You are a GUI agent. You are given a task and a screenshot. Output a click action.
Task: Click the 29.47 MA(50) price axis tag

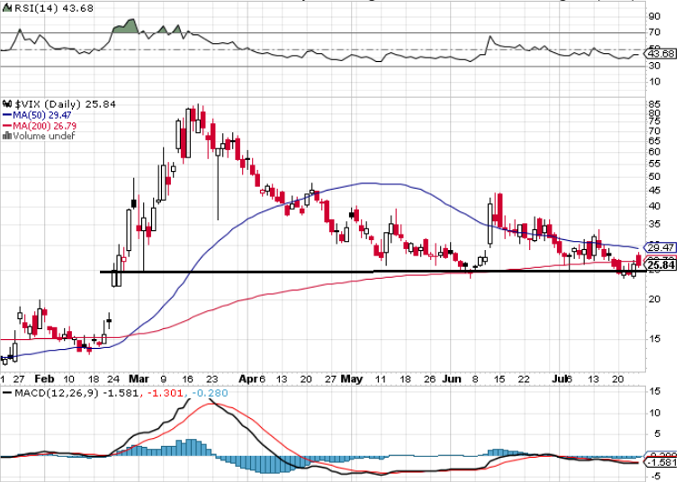[x=661, y=247]
